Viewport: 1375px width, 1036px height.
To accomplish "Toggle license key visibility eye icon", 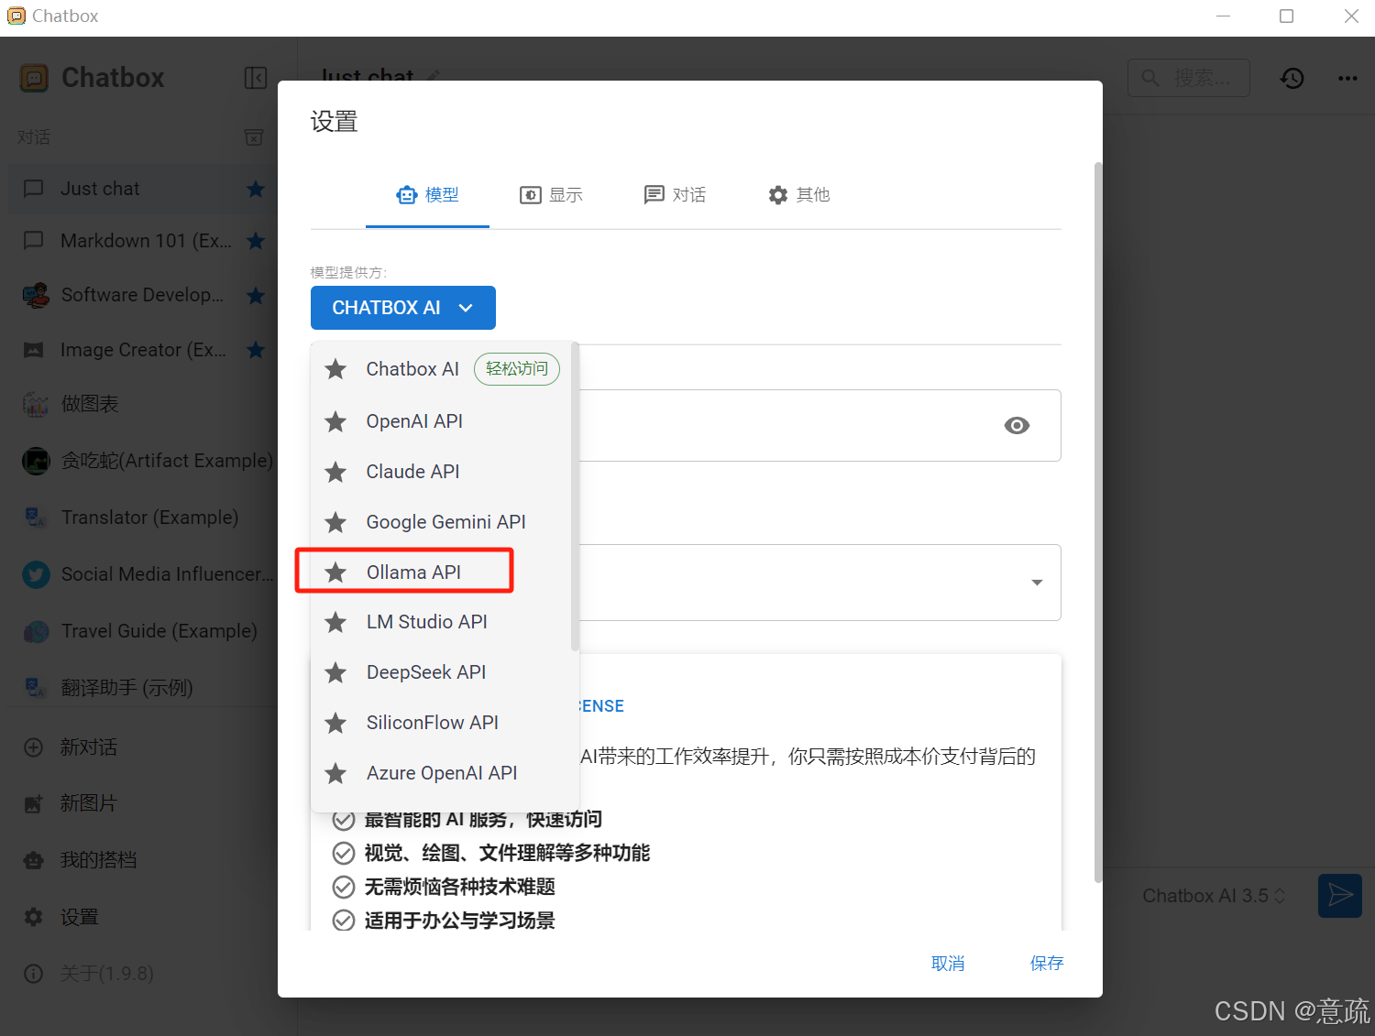I will pyautogui.click(x=1017, y=425).
